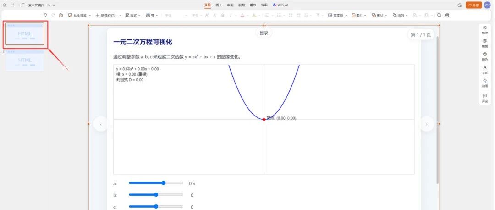The width and height of the screenshot is (495, 210).
Task: Click the 目录 contents button
Action: 264,33
